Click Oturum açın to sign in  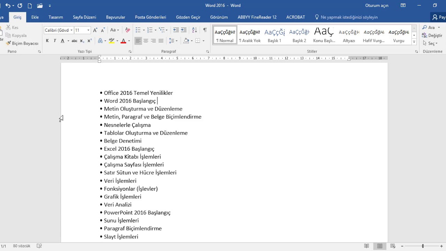tap(377, 6)
